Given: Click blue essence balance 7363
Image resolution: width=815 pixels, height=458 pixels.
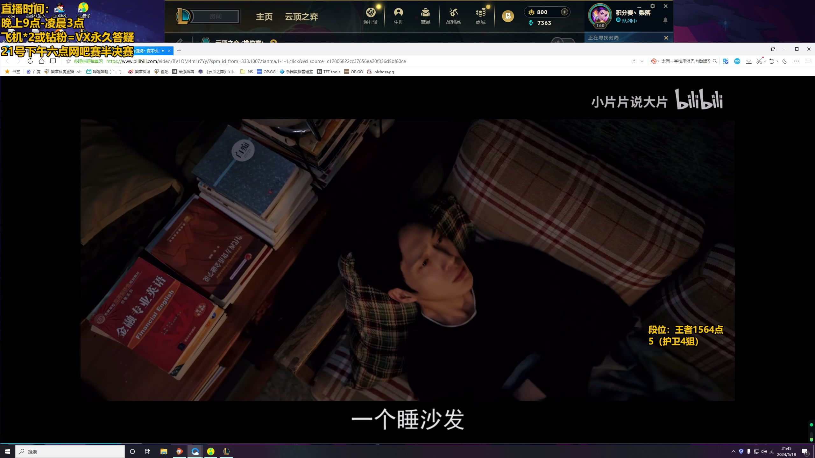Looking at the screenshot, I should point(540,23).
